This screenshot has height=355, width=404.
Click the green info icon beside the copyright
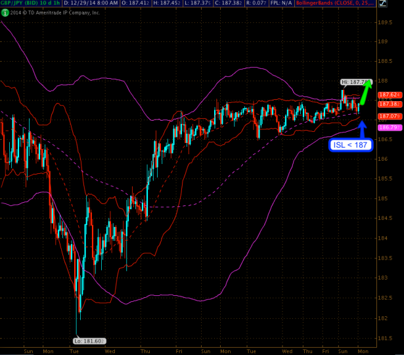4,12
